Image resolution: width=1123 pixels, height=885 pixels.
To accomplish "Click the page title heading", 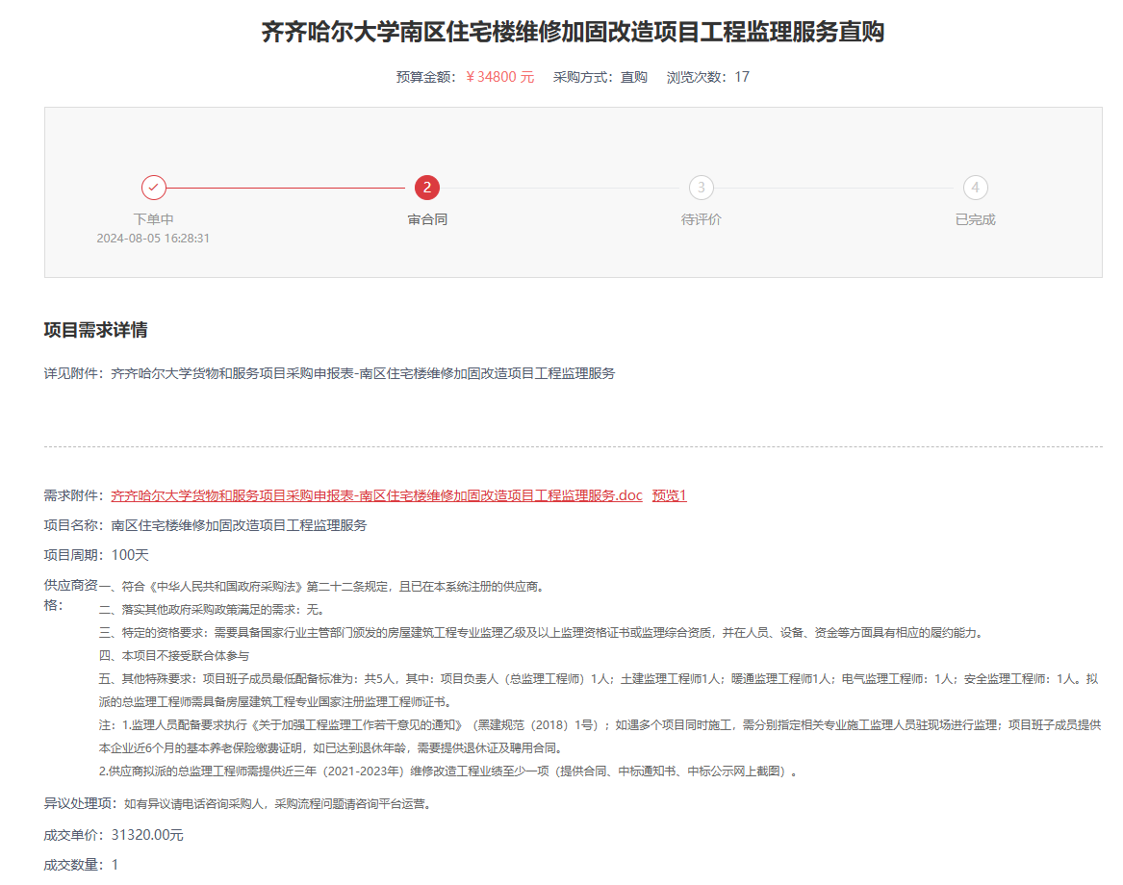I will click(573, 33).
